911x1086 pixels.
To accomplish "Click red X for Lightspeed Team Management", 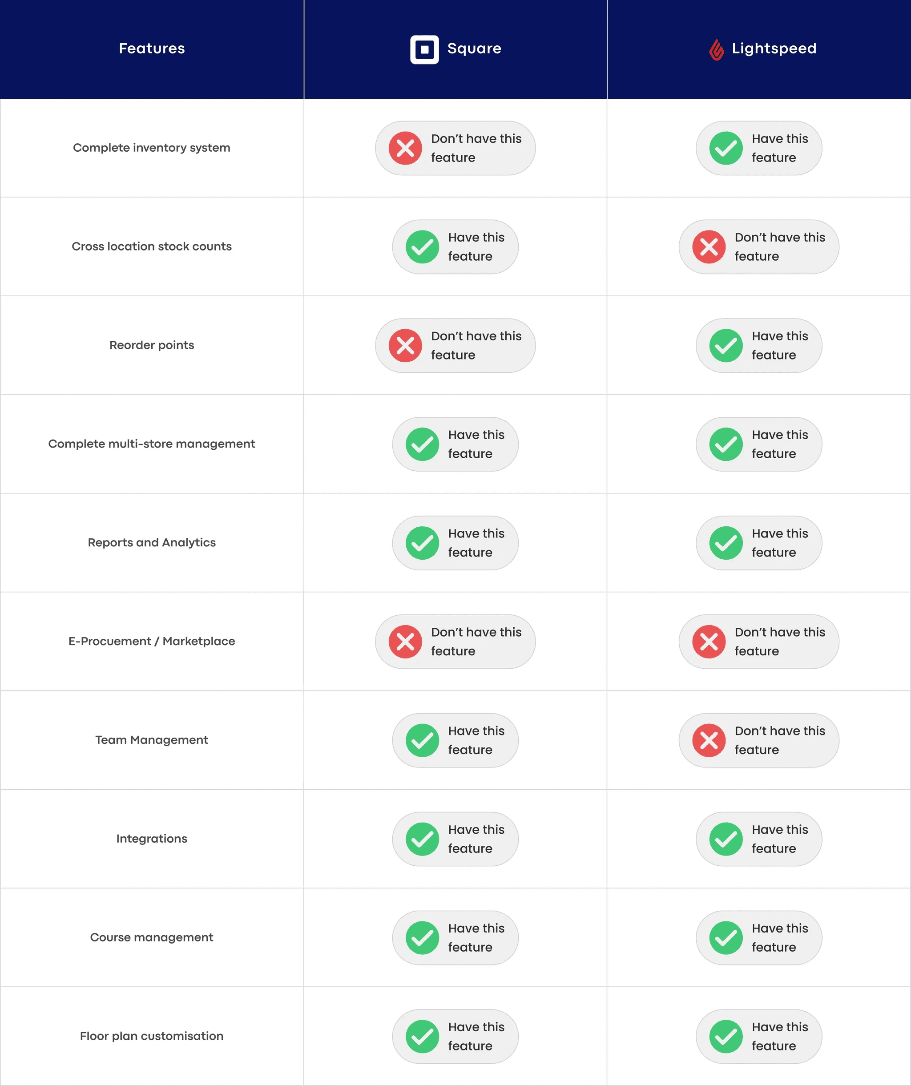I will click(709, 740).
